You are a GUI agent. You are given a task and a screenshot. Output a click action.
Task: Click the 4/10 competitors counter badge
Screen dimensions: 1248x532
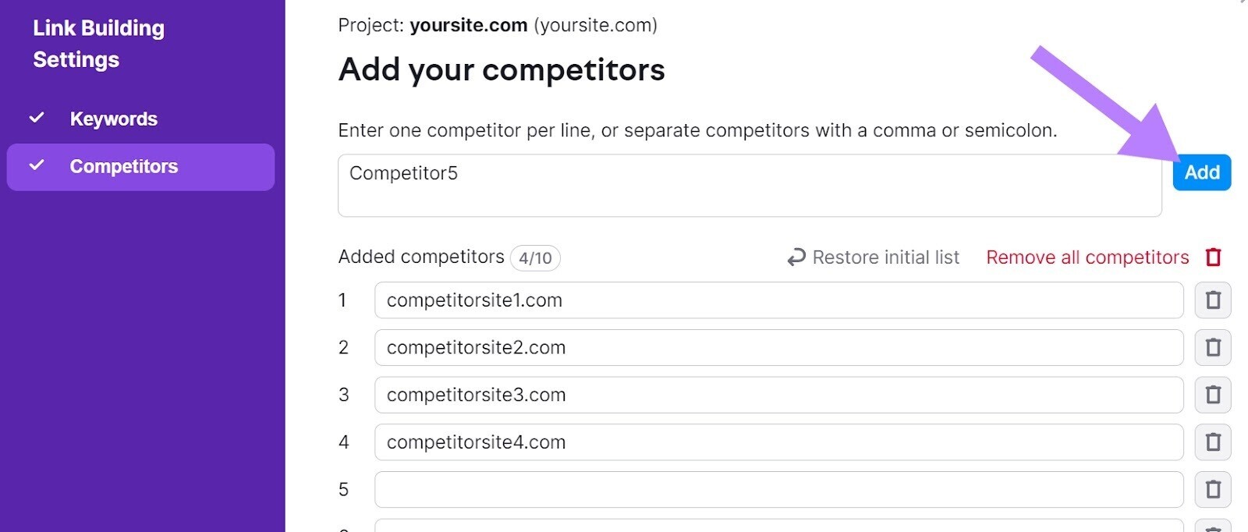point(536,257)
